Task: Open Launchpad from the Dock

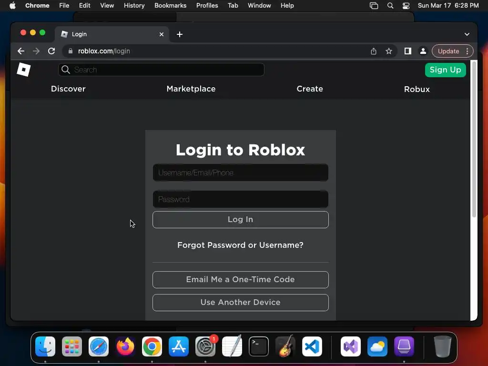Action: (x=72, y=346)
